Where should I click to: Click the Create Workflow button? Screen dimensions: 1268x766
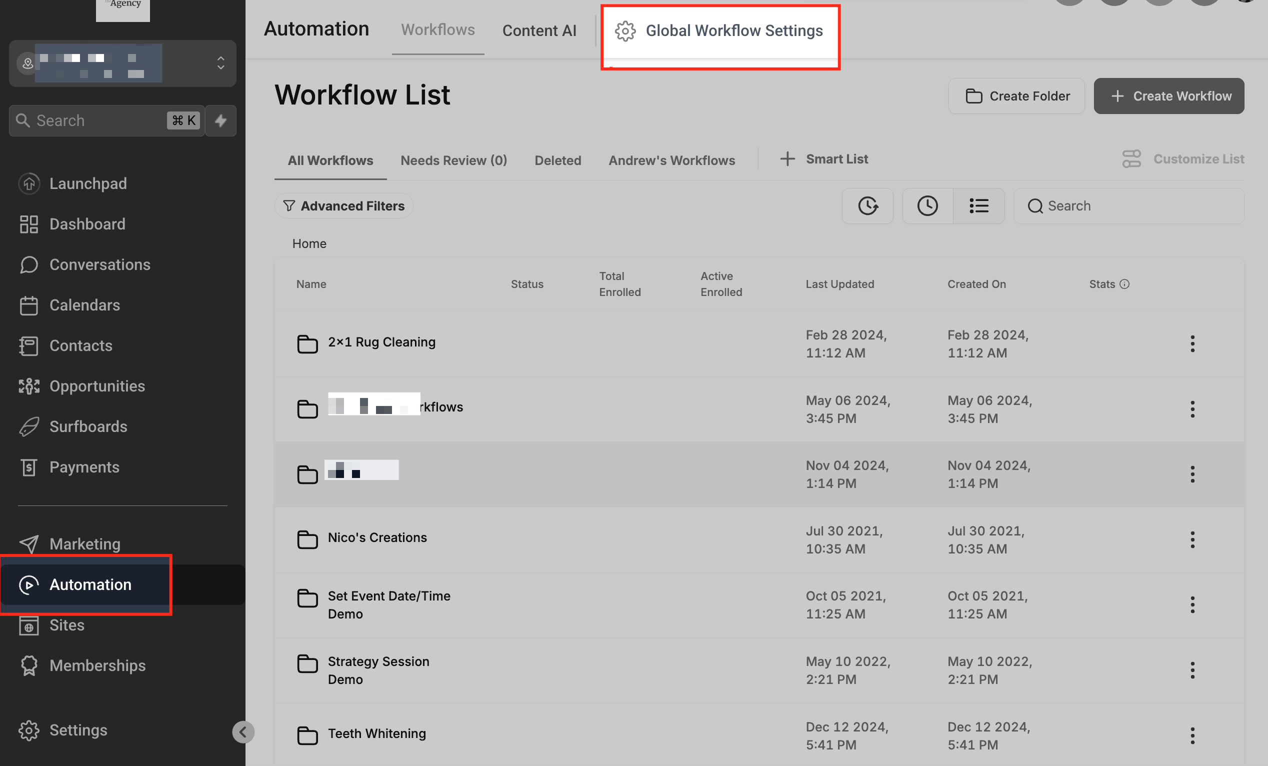[x=1168, y=96]
